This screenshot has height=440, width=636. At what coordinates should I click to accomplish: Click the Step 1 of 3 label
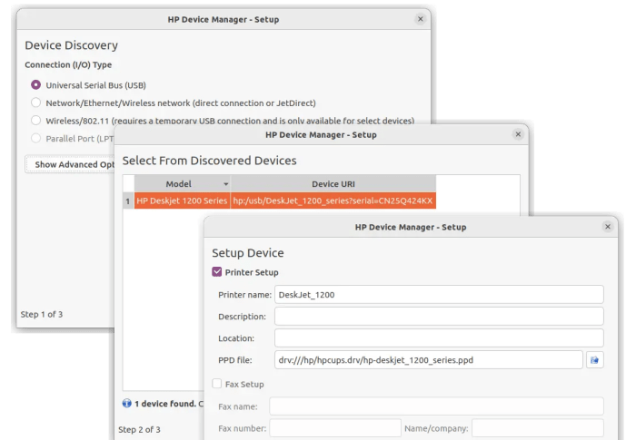pos(42,315)
